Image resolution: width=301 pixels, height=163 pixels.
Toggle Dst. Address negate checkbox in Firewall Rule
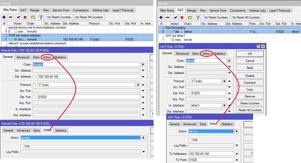(34, 77)
